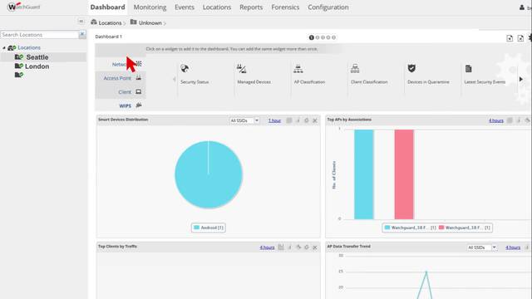Add the Managed Devices widget

coord(254,74)
